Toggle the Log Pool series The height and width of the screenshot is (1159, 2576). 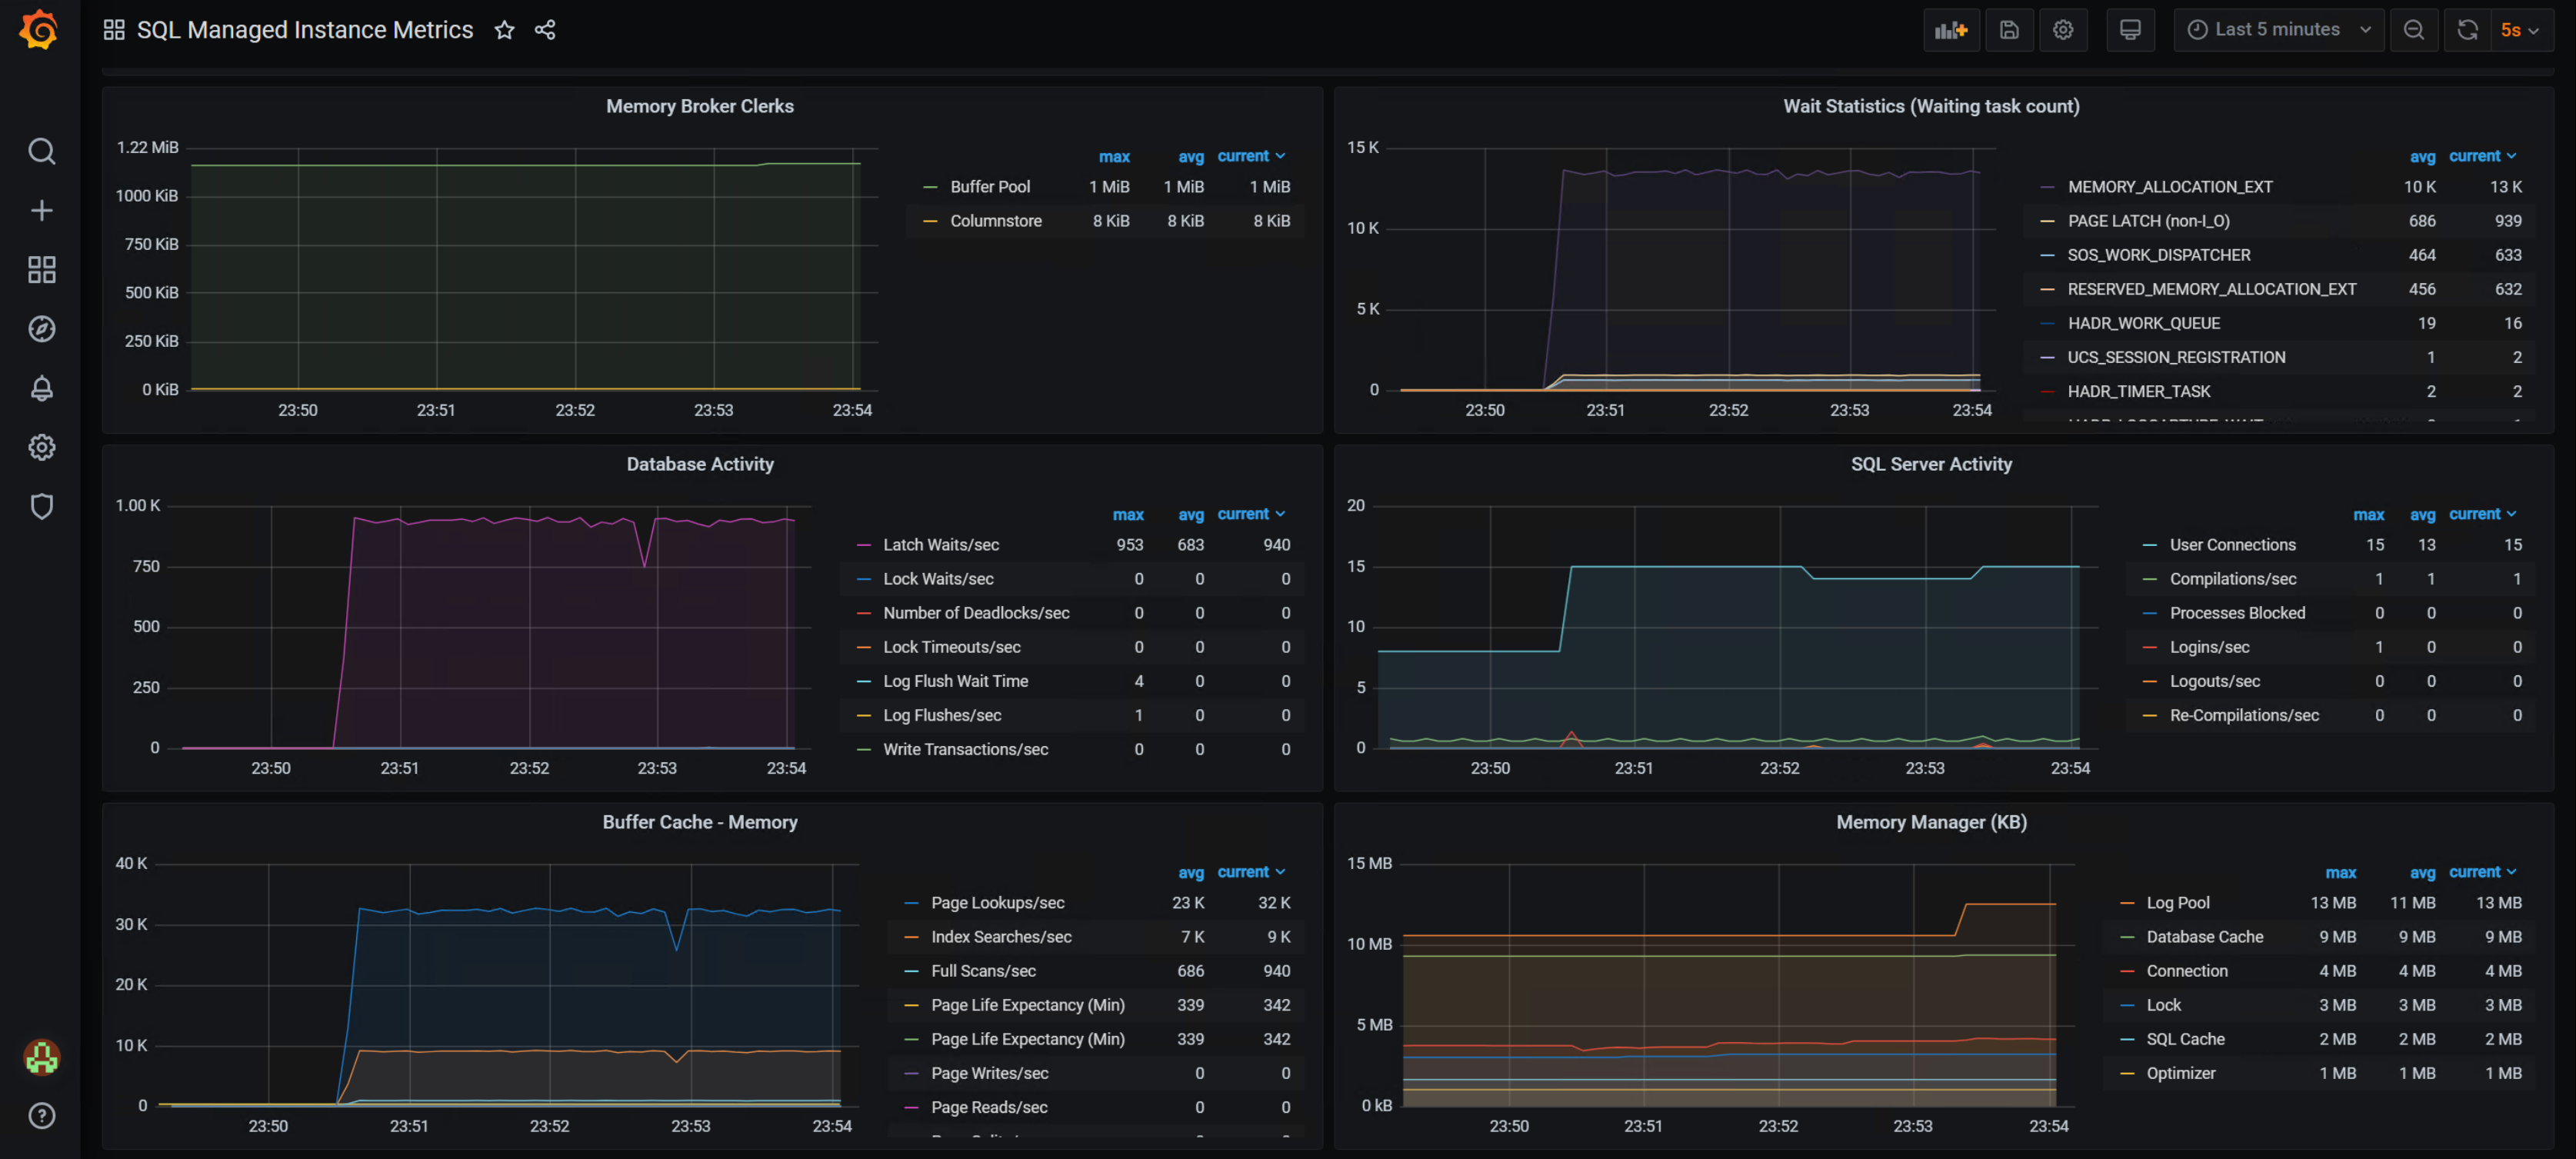pos(2177,903)
